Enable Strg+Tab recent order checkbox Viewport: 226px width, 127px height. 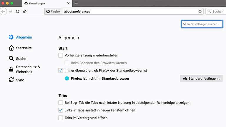tap(61, 103)
